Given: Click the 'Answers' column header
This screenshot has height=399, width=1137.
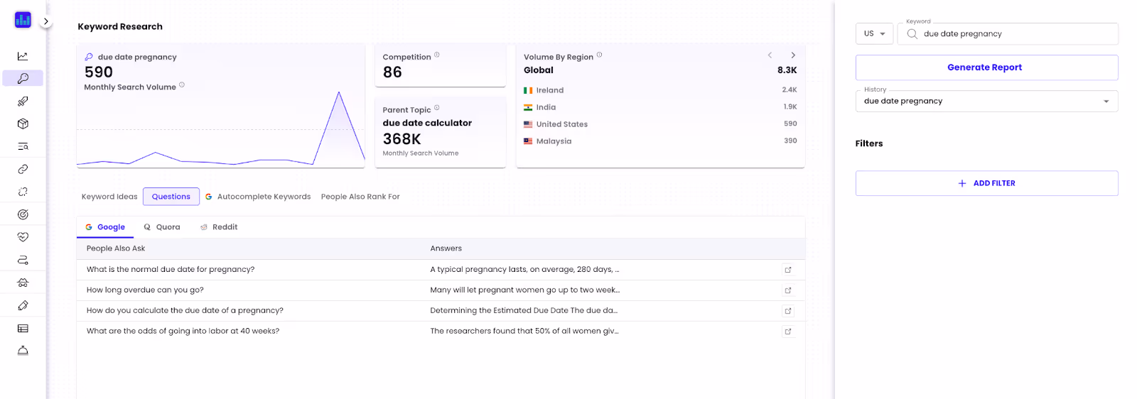Looking at the screenshot, I should [446, 248].
